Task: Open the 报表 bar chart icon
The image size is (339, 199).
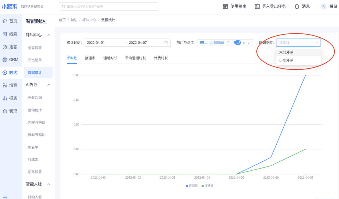Action: [x=5, y=98]
